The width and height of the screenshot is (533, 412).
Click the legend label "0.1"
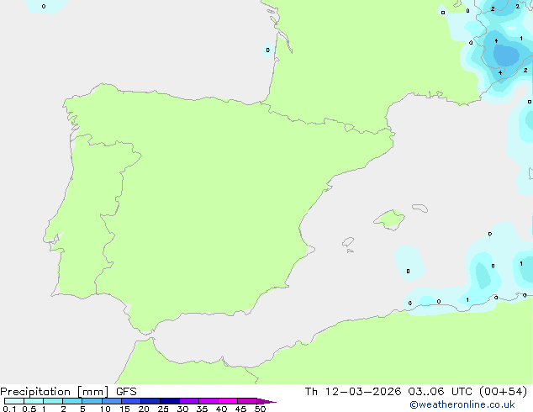click(9, 409)
